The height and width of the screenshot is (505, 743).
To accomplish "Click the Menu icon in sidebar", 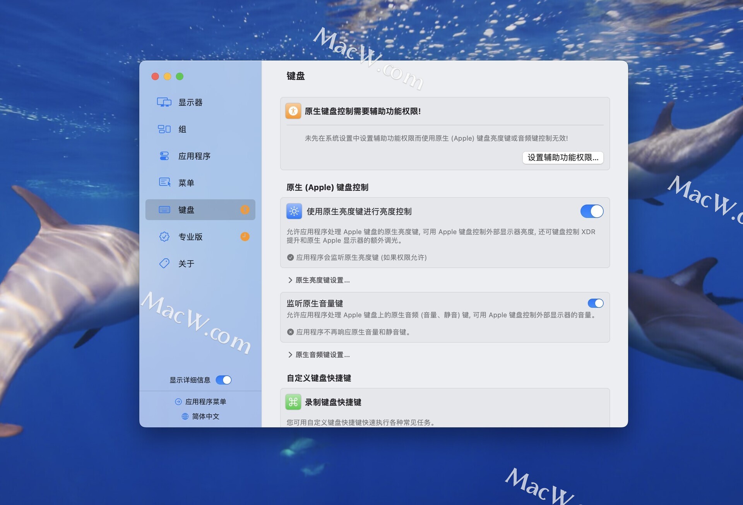I will (x=164, y=182).
